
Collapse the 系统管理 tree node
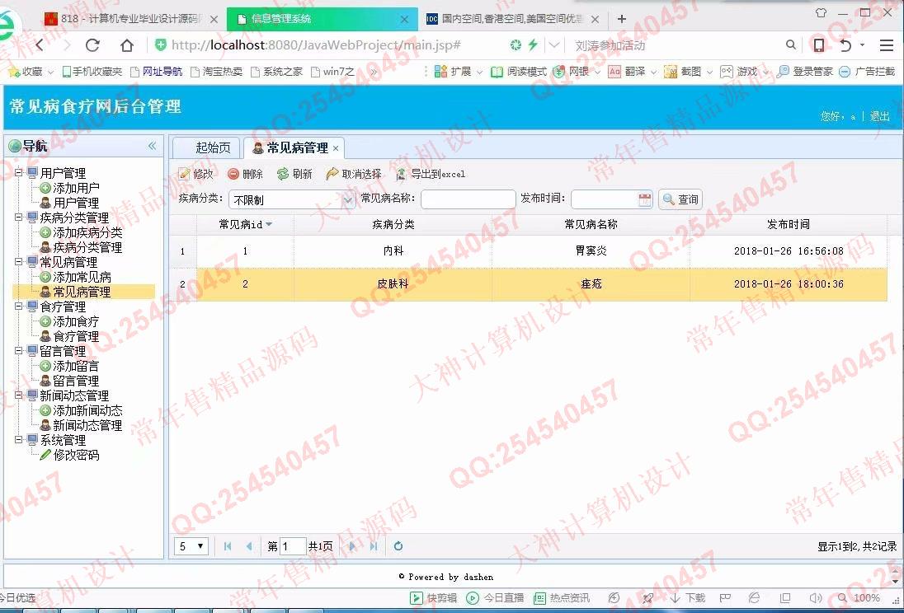point(19,440)
